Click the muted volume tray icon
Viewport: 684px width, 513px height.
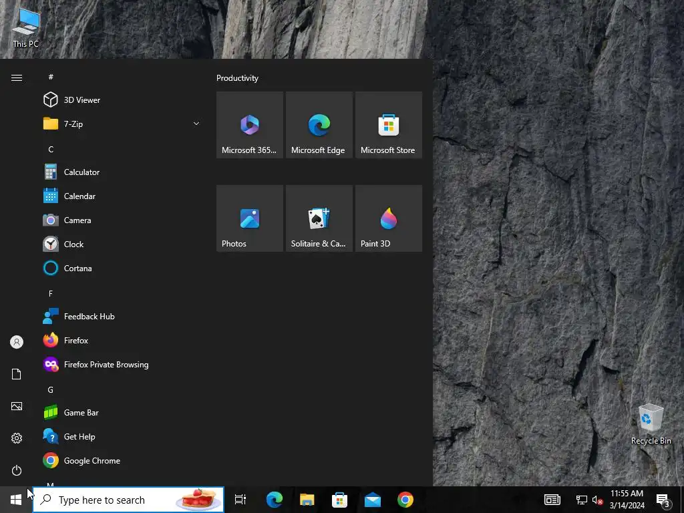598,500
